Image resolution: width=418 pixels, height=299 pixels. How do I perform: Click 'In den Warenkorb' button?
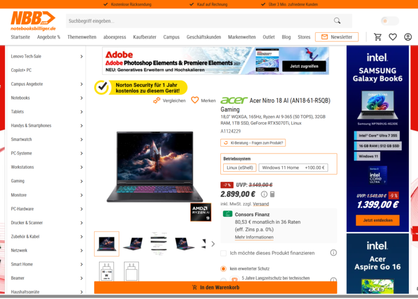coord(215,287)
